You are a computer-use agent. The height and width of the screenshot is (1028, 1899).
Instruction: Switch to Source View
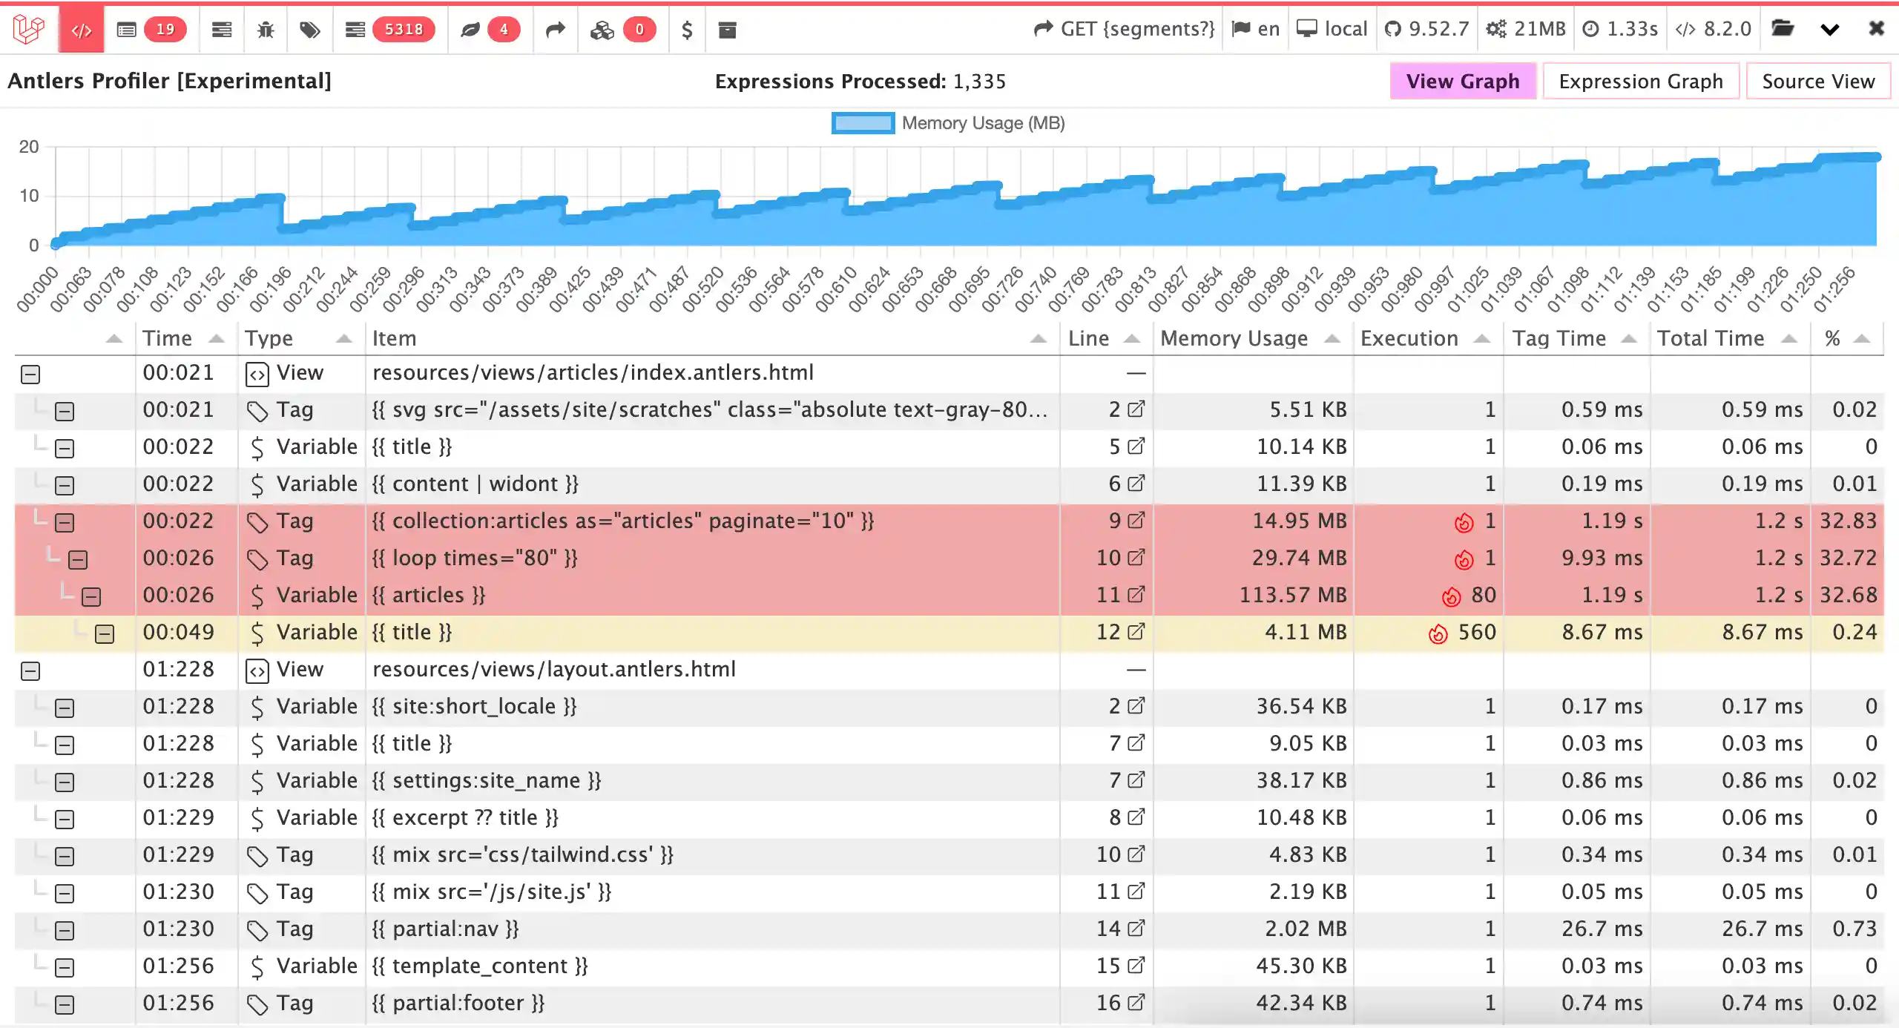(x=1817, y=81)
